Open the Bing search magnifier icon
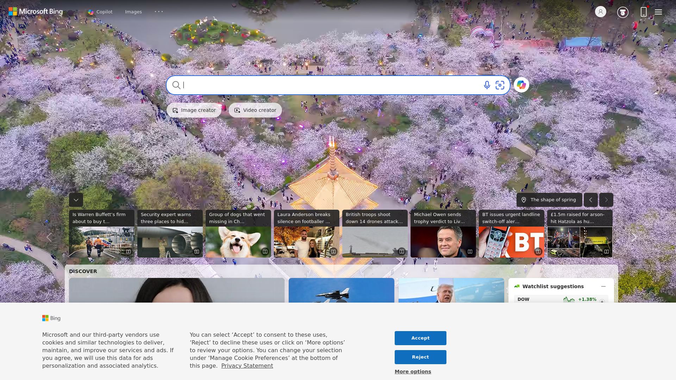This screenshot has height=380, width=676. (x=176, y=85)
